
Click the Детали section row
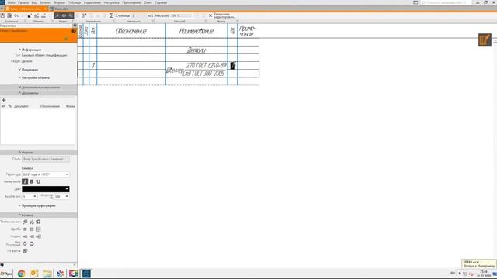pos(196,50)
